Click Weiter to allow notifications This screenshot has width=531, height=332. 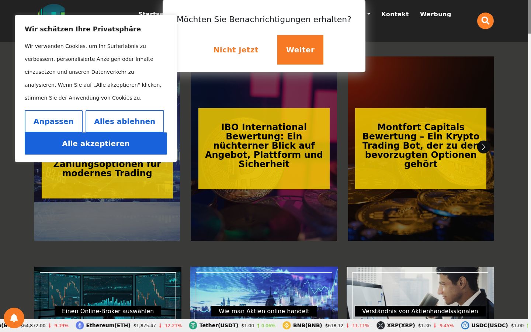300,50
